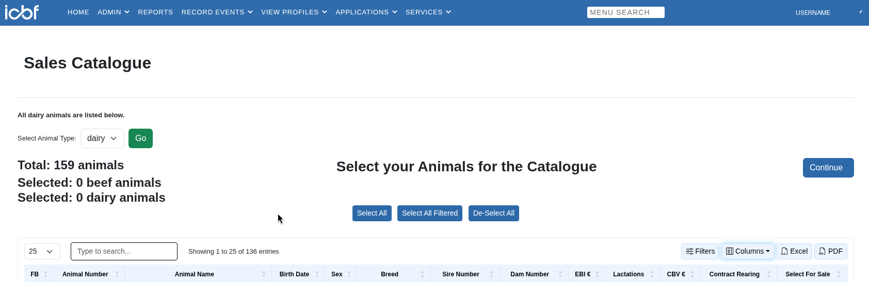Viewport: 869px width, 282px height.
Task: Open the Columns dropdown
Action: pos(748,251)
